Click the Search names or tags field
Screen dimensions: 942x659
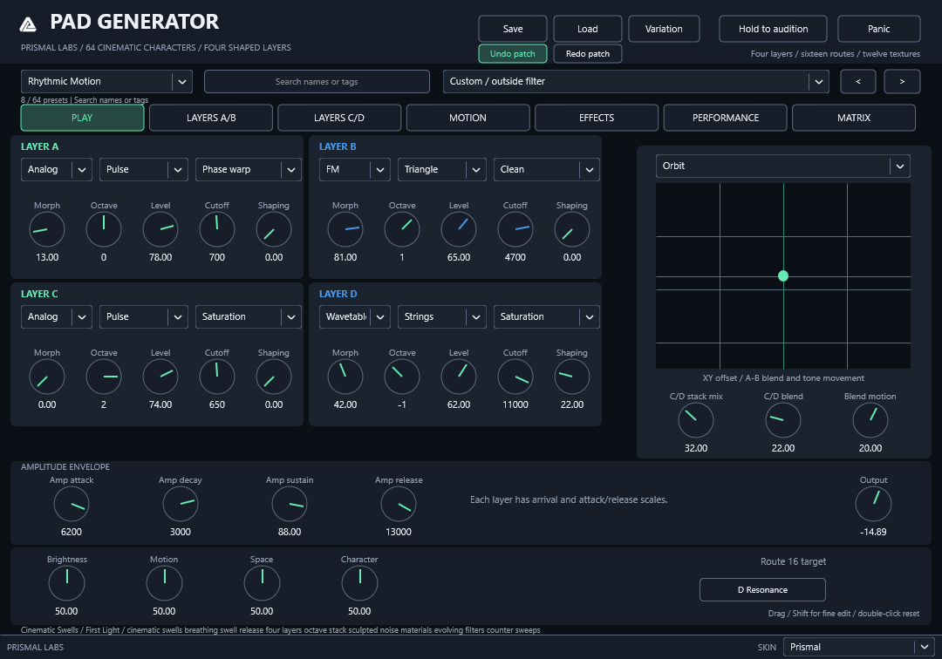click(317, 82)
